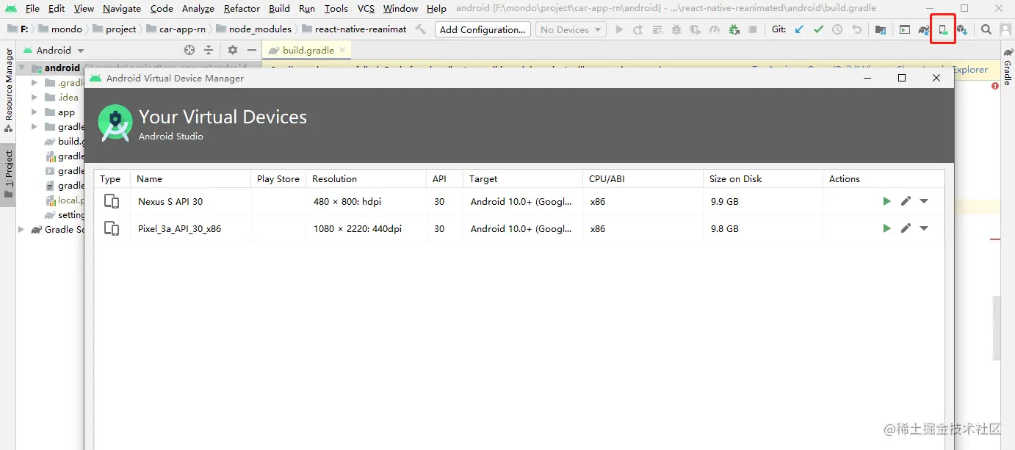1015x450 pixels.
Task: Open Project Structure toolbar icon
Action: tap(881, 30)
